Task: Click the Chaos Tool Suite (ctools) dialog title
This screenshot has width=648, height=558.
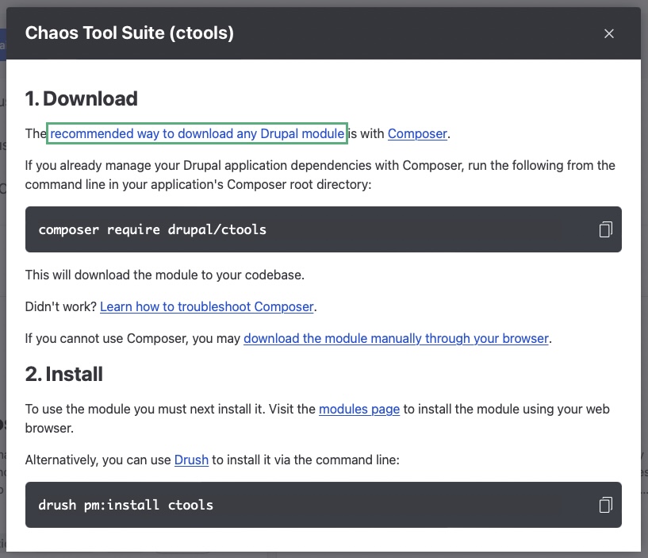Action: point(129,33)
